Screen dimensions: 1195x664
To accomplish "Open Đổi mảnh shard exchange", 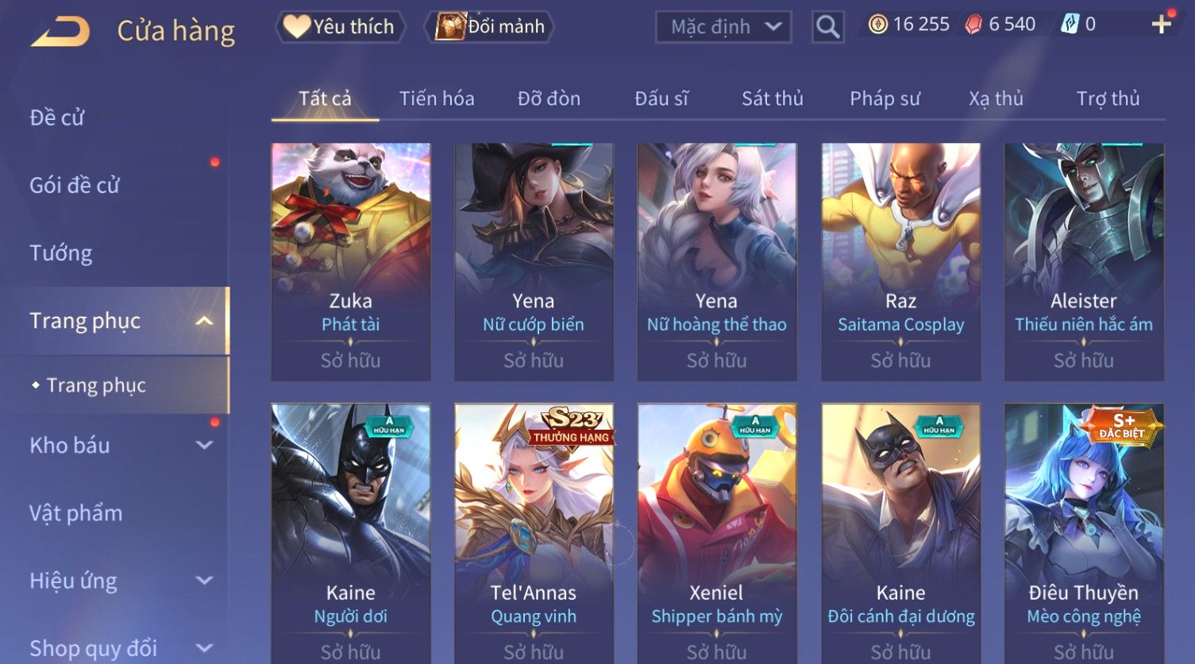I will (489, 27).
